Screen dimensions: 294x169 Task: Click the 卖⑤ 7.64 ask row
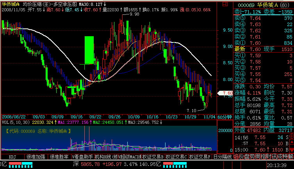click(263, 18)
